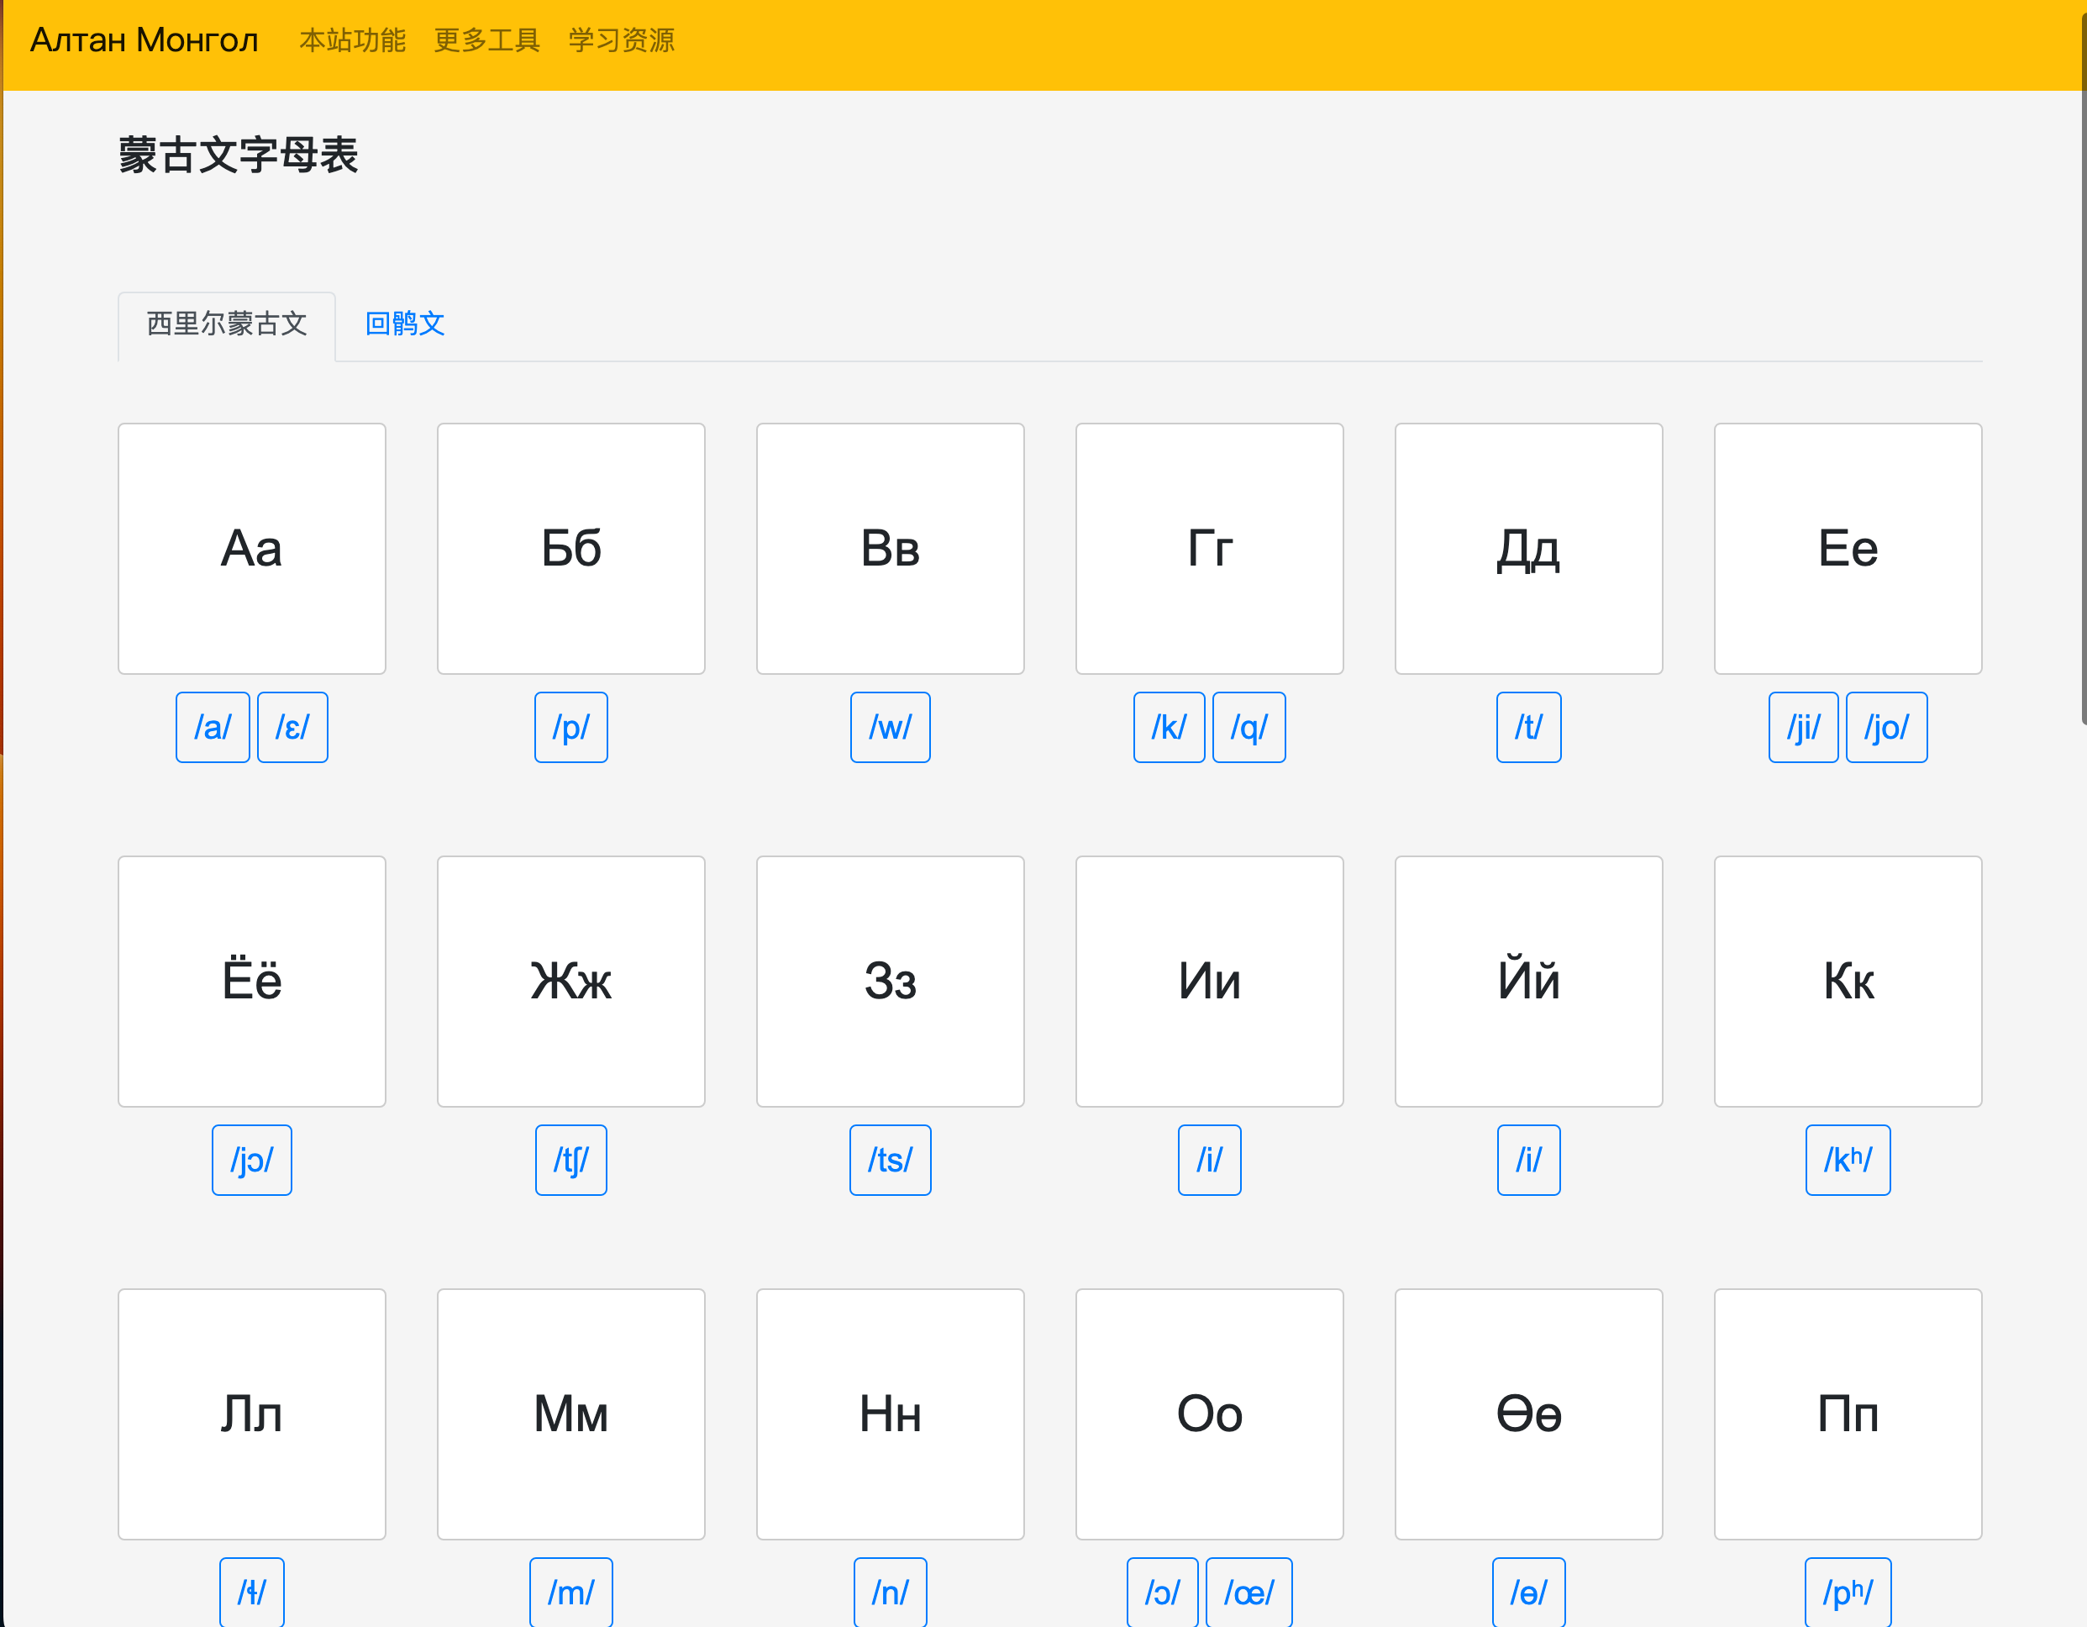Select the letter card Ёё
Image resolution: width=2087 pixels, height=1627 pixels.
pos(251,982)
